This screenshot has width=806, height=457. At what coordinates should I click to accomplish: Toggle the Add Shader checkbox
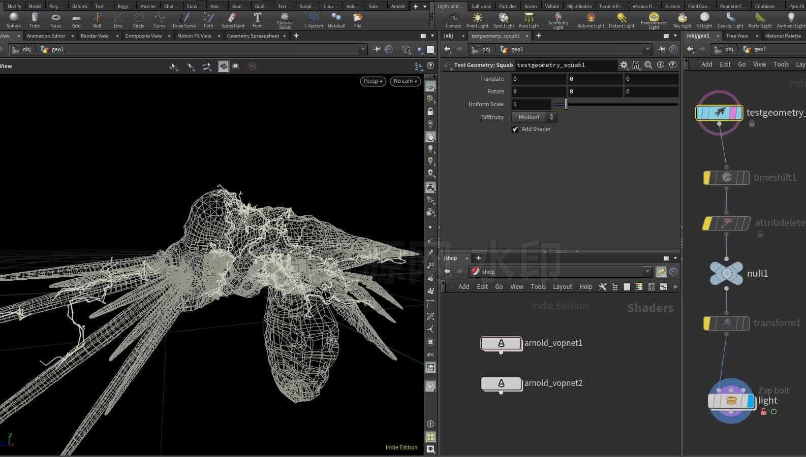point(515,129)
